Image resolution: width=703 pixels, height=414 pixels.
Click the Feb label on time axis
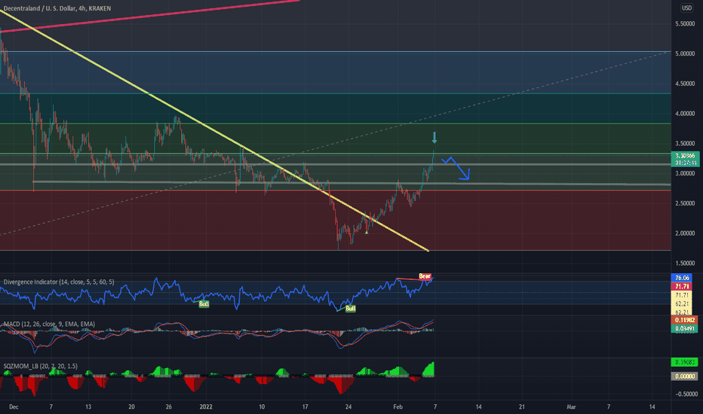click(x=398, y=406)
